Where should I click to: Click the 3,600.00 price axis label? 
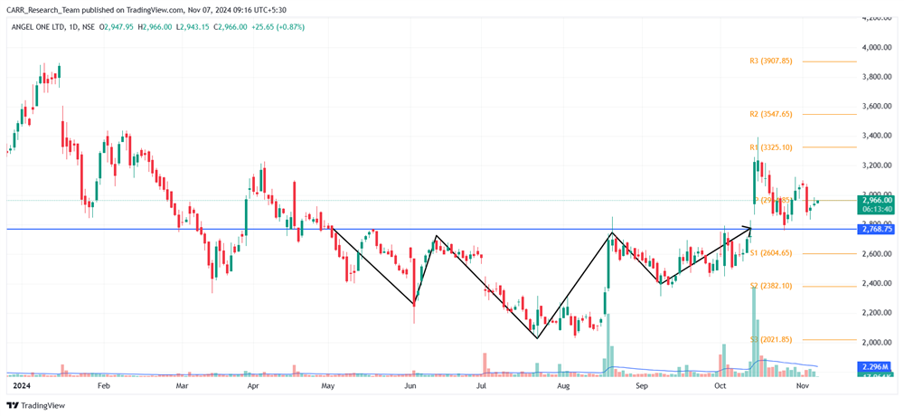point(877,106)
